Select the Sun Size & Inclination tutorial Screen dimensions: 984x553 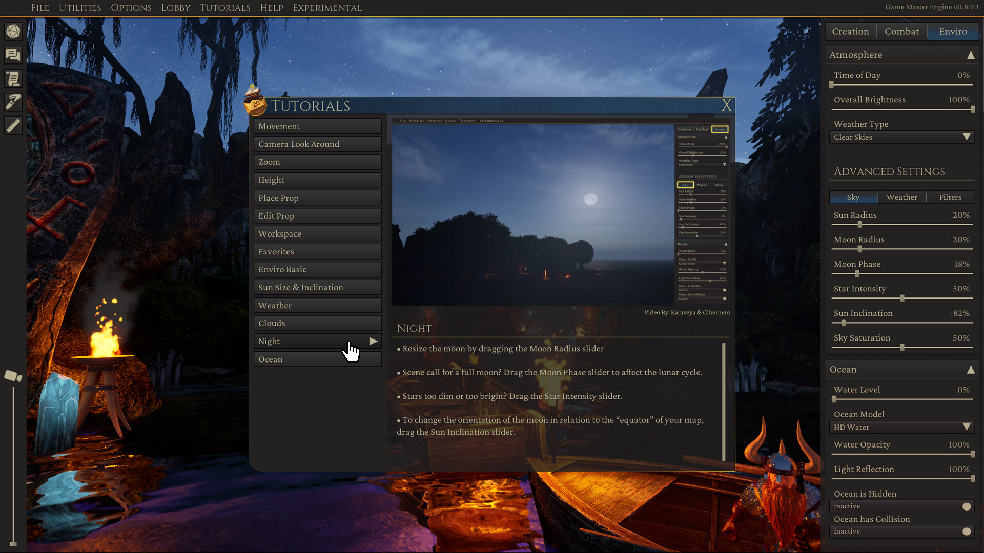(x=317, y=287)
